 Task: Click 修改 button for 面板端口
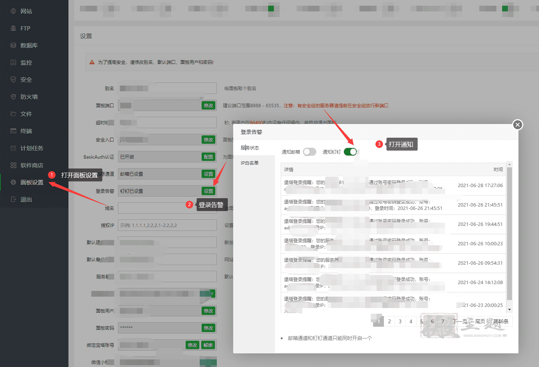click(208, 105)
